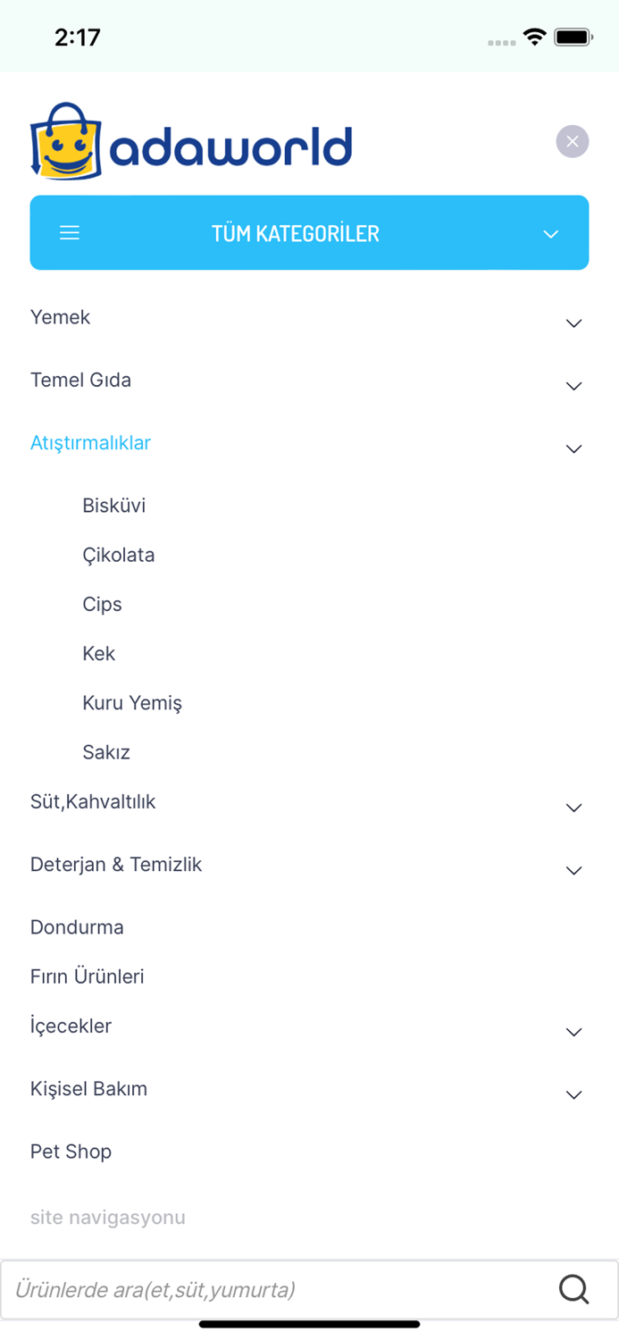Select the Çikolata subcategory
Viewport: 619px width, 1340px height.
click(119, 555)
